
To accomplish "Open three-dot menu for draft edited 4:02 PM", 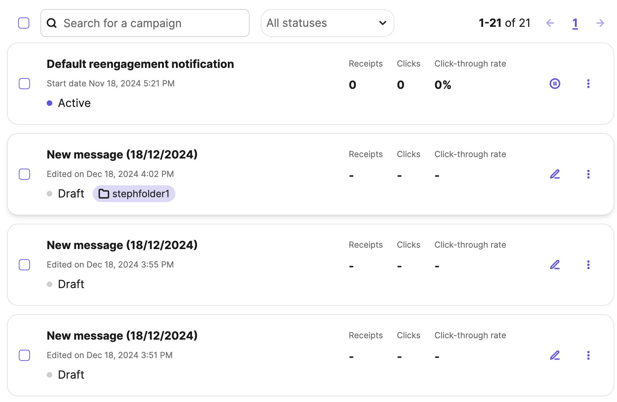I will click(x=588, y=174).
